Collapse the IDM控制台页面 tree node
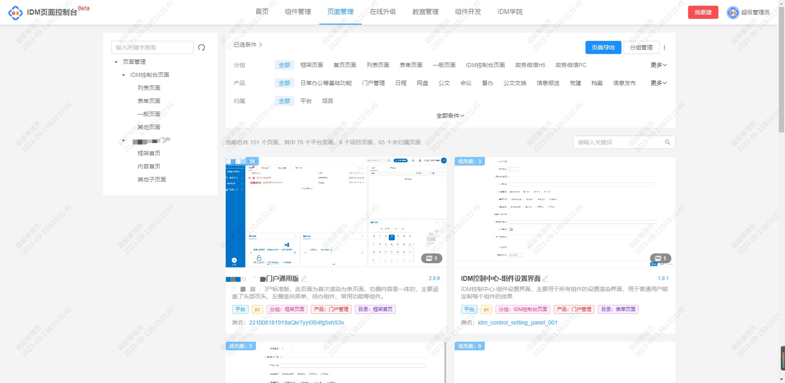The image size is (785, 383). coord(123,75)
